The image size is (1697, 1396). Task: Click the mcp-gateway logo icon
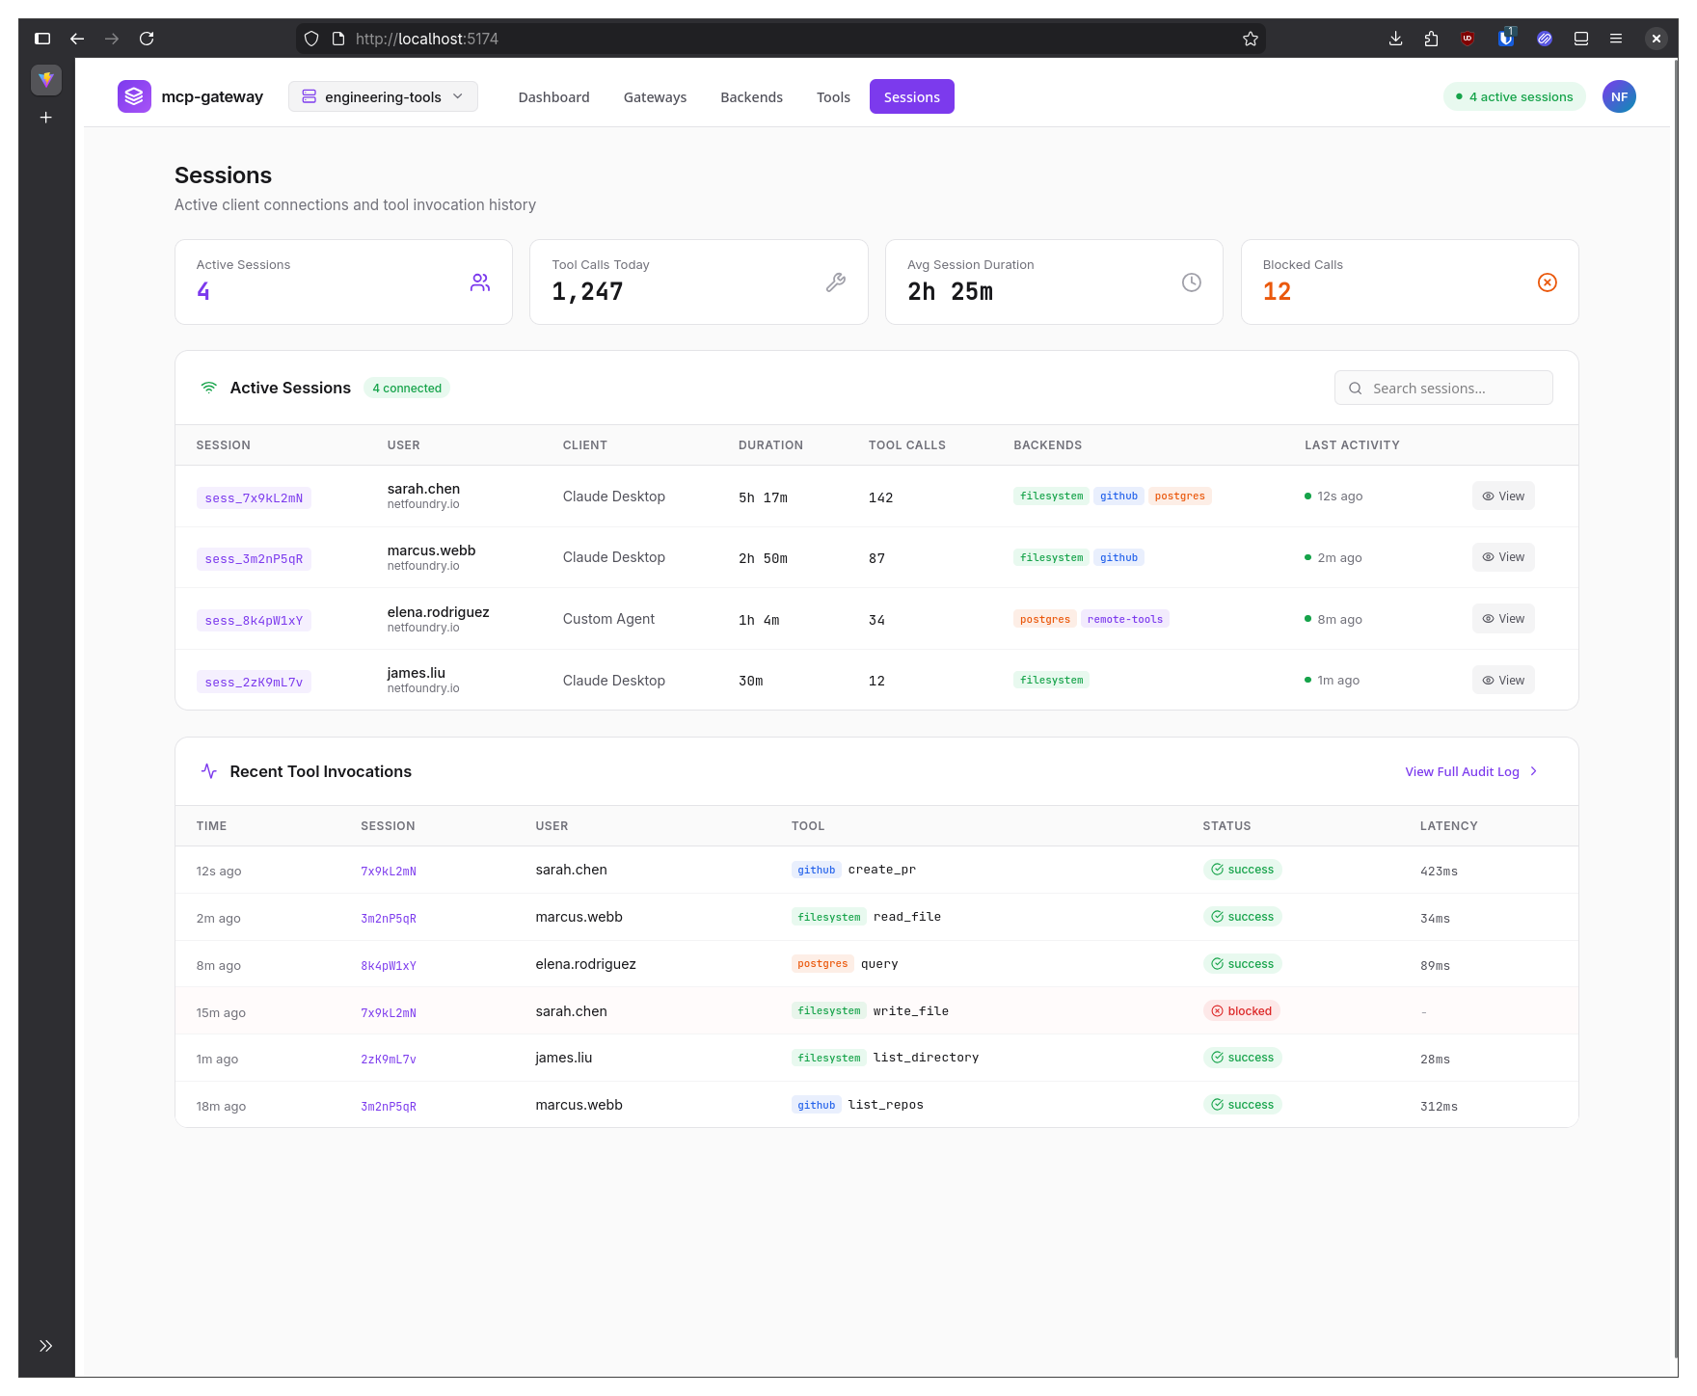coord(134,96)
